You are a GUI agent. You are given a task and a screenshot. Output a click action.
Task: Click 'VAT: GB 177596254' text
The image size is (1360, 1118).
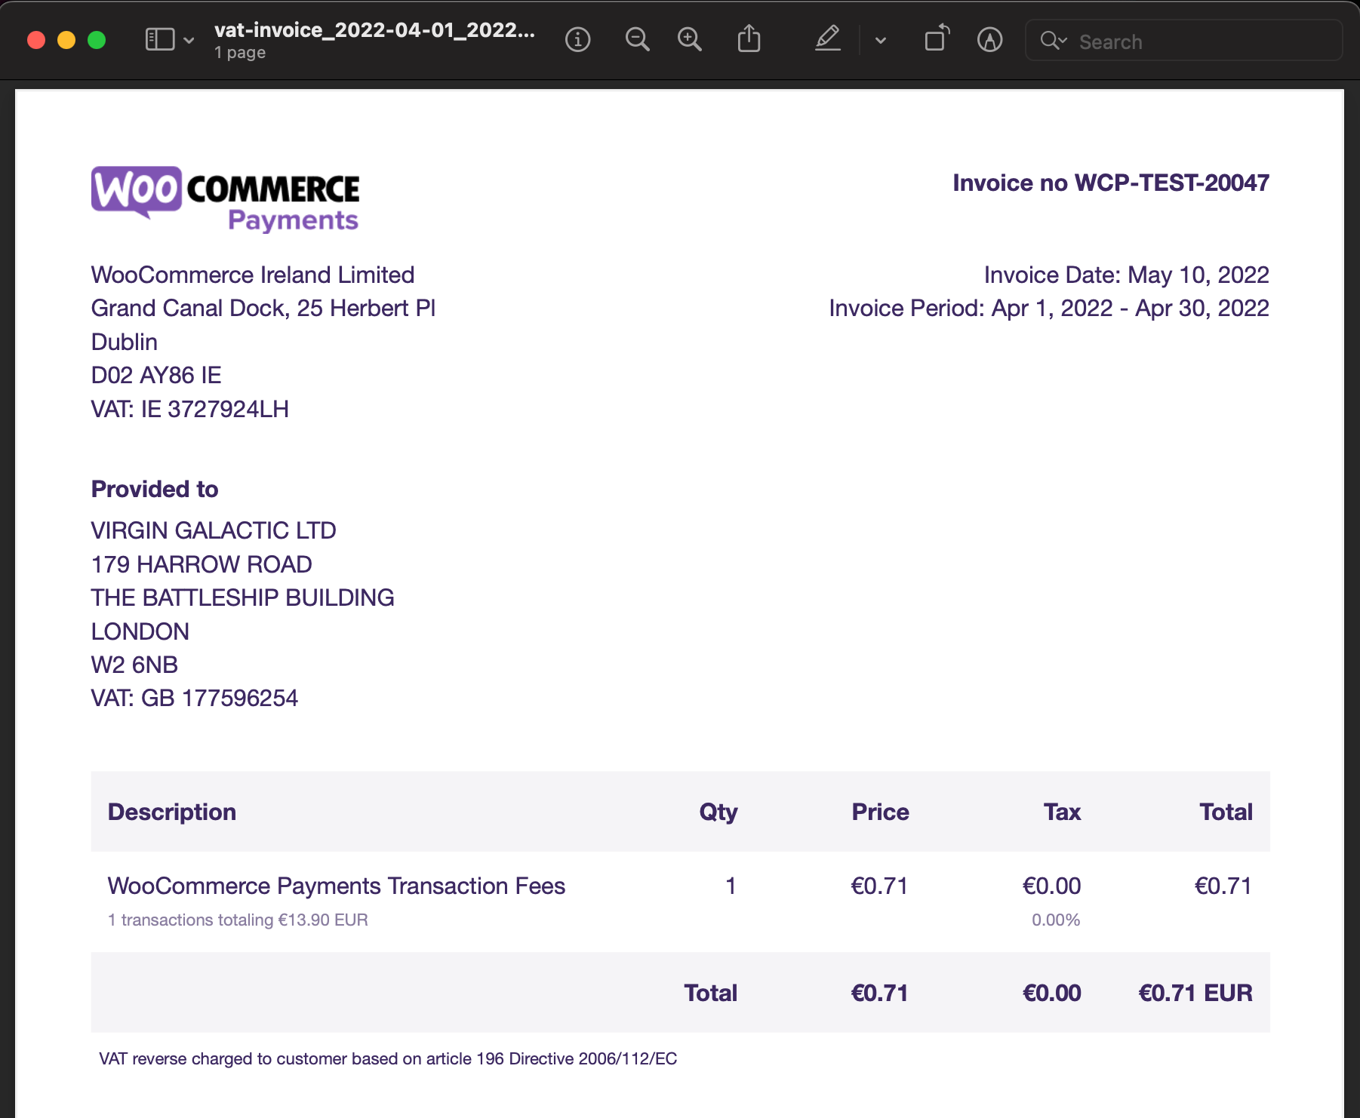click(x=195, y=698)
